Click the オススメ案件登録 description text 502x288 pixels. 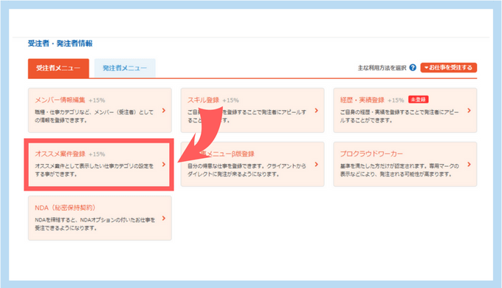[x=94, y=170]
